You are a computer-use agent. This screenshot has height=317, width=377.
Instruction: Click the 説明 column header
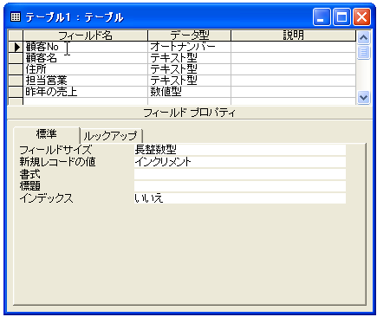[x=294, y=36]
